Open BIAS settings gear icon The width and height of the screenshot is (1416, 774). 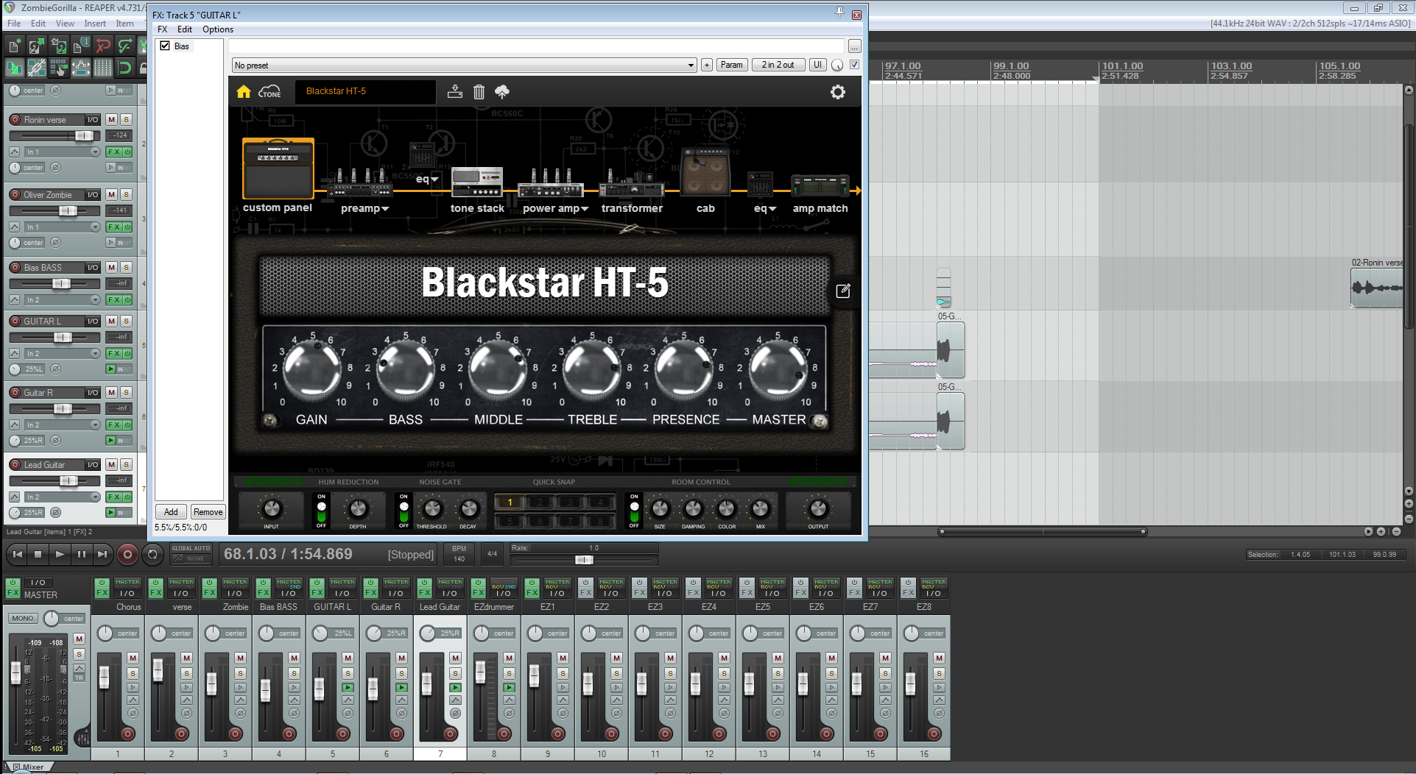click(x=838, y=92)
